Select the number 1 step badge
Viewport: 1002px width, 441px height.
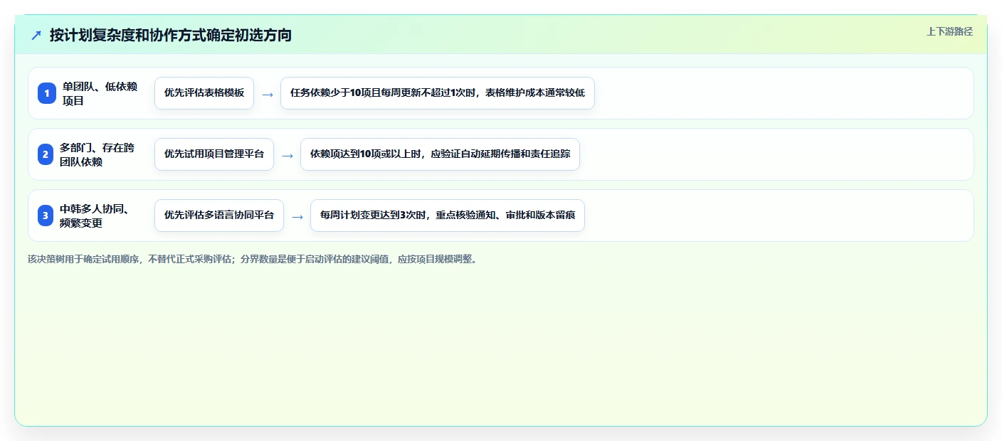(x=47, y=93)
